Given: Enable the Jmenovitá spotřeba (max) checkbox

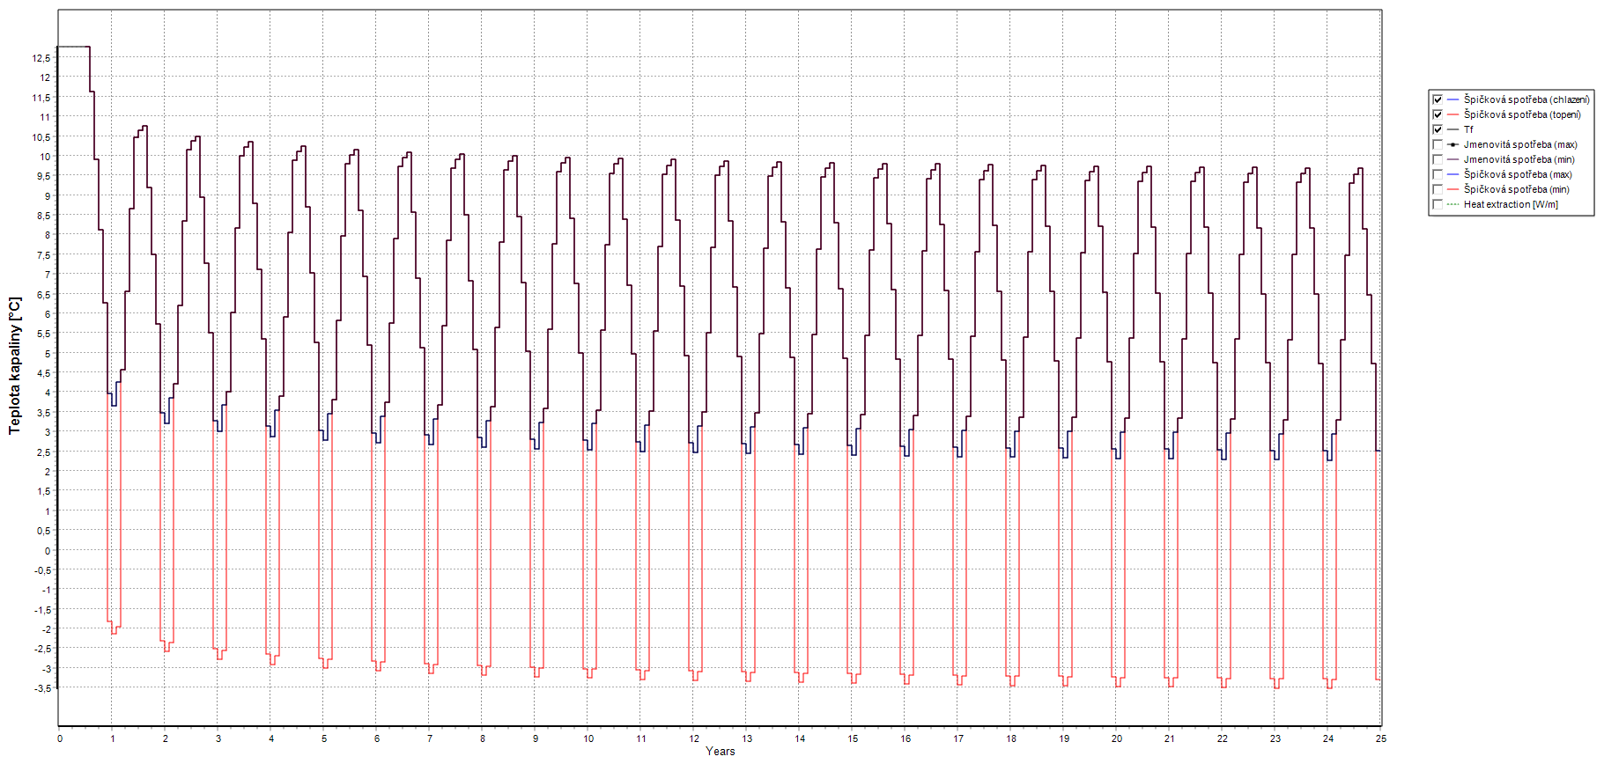Looking at the screenshot, I should click(1438, 144).
